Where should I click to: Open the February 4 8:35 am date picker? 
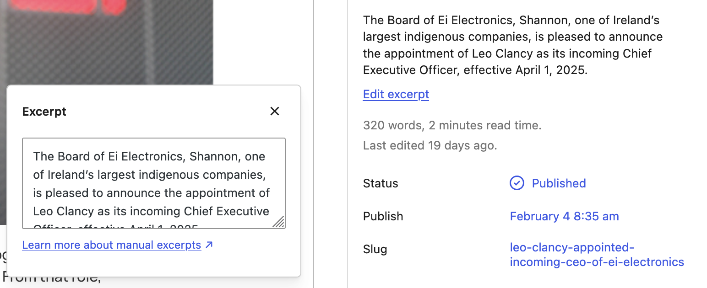(564, 216)
